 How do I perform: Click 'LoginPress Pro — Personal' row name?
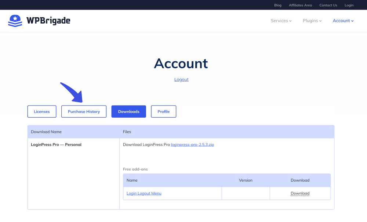click(x=56, y=145)
